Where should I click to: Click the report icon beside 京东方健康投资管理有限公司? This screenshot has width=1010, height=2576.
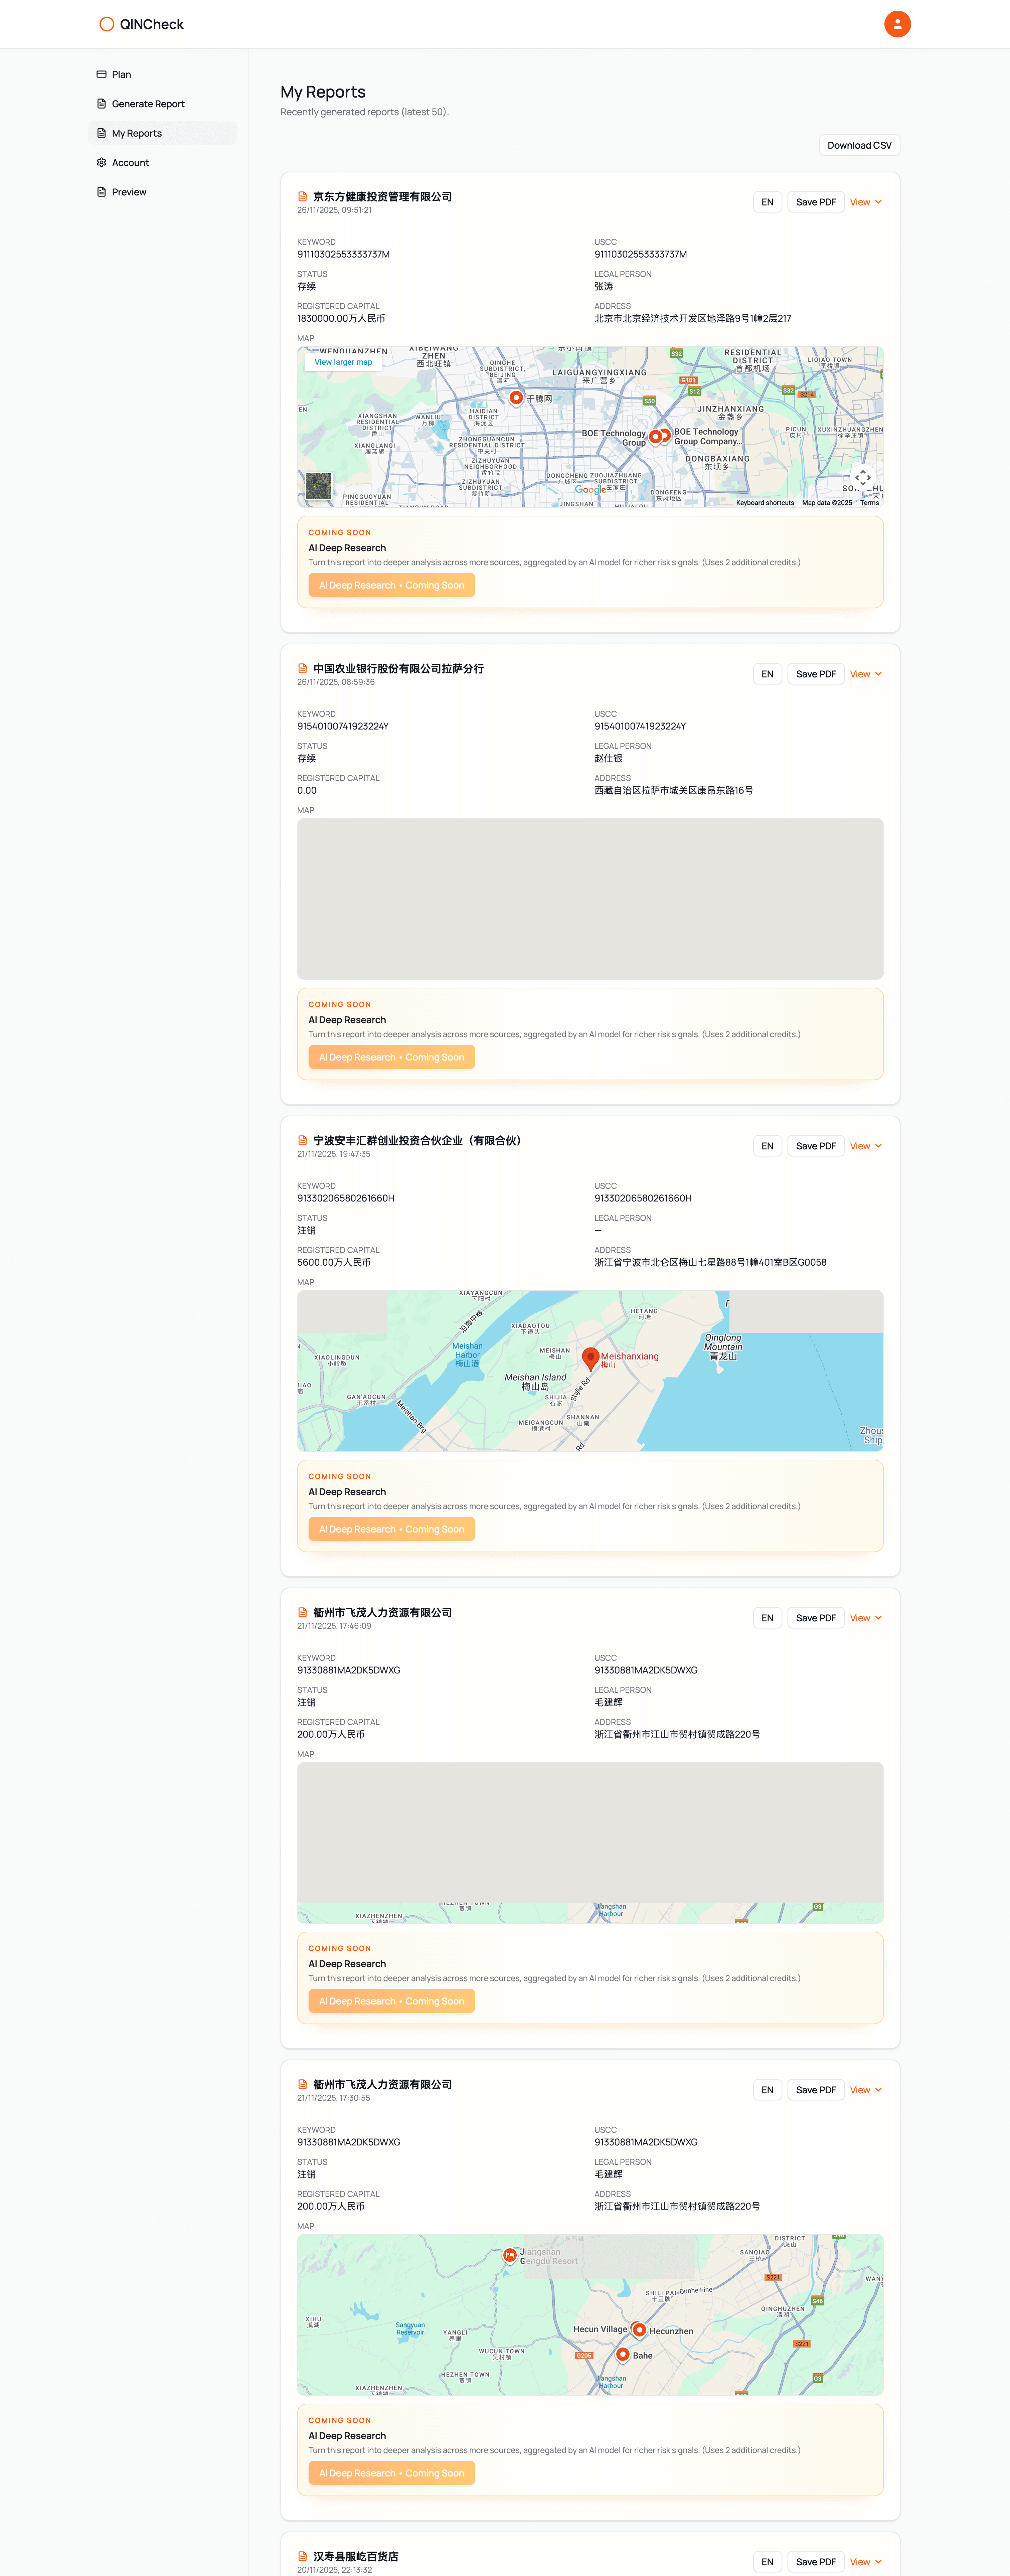(302, 197)
